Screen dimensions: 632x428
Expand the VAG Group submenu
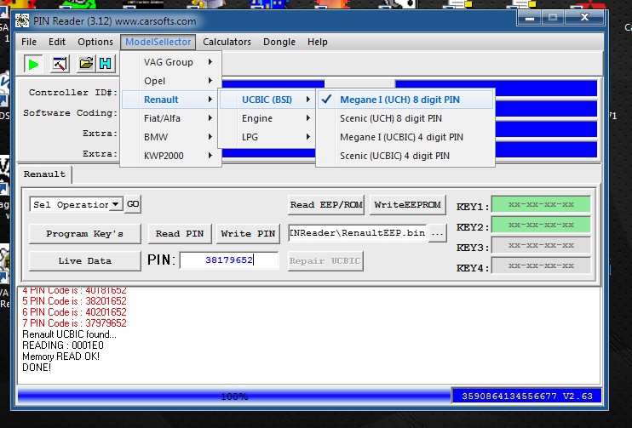[x=171, y=62]
